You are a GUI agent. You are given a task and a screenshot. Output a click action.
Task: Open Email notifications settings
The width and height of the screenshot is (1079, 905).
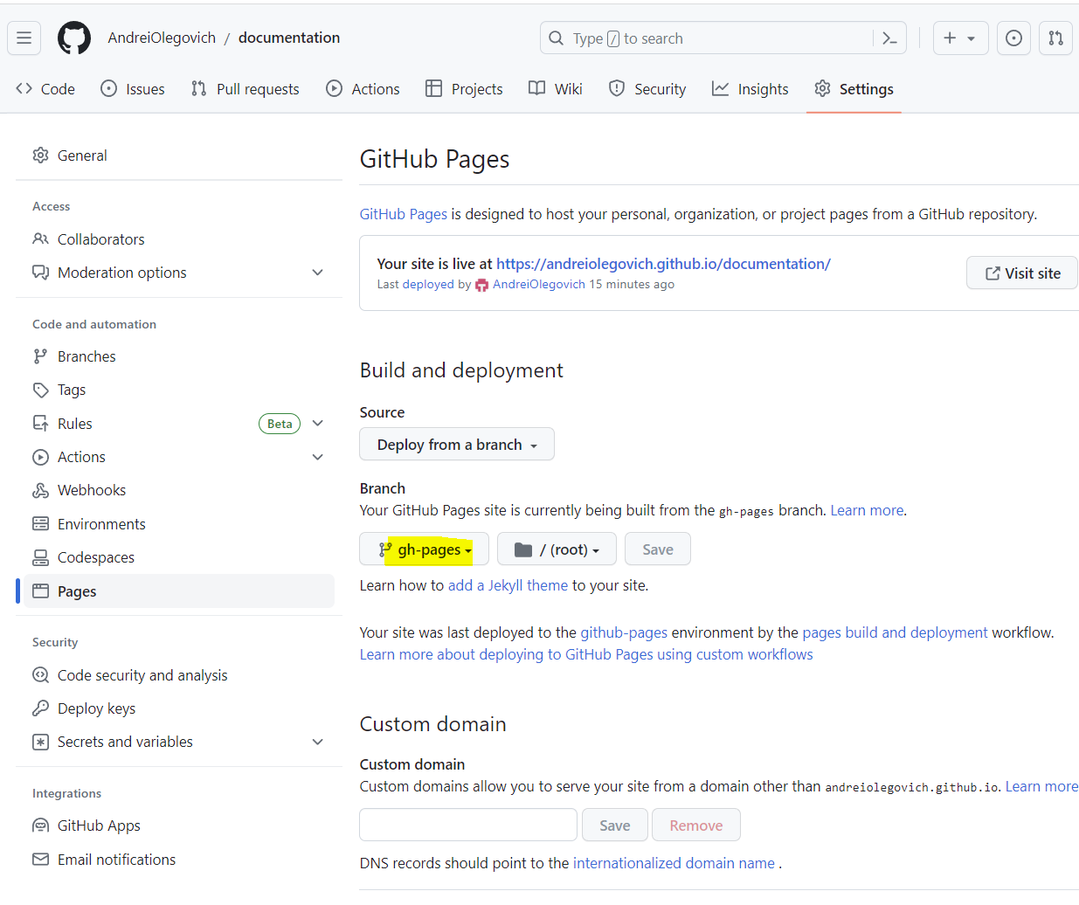(179, 860)
